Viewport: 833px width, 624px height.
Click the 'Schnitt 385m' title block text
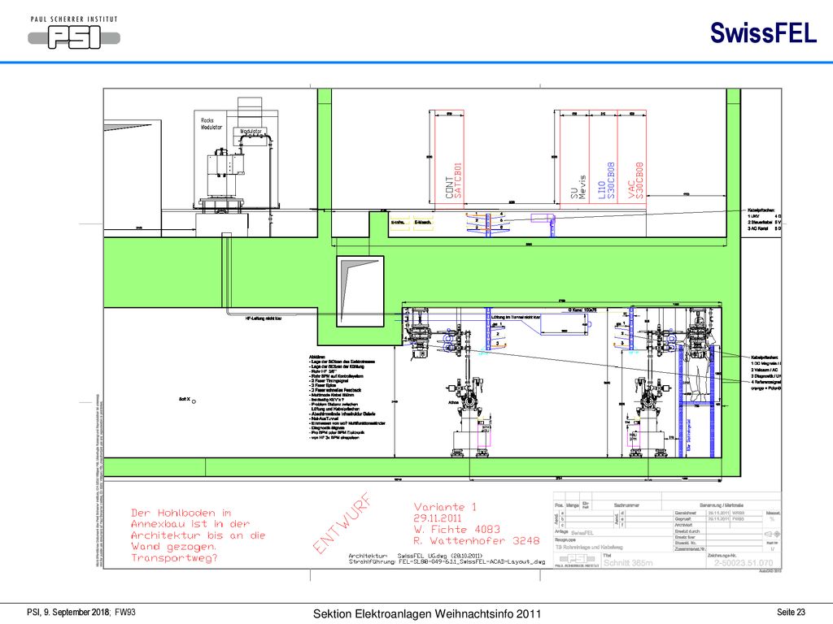click(628, 562)
